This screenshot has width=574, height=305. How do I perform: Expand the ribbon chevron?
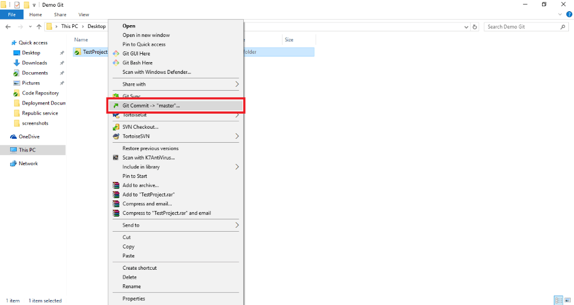pyautogui.click(x=560, y=15)
